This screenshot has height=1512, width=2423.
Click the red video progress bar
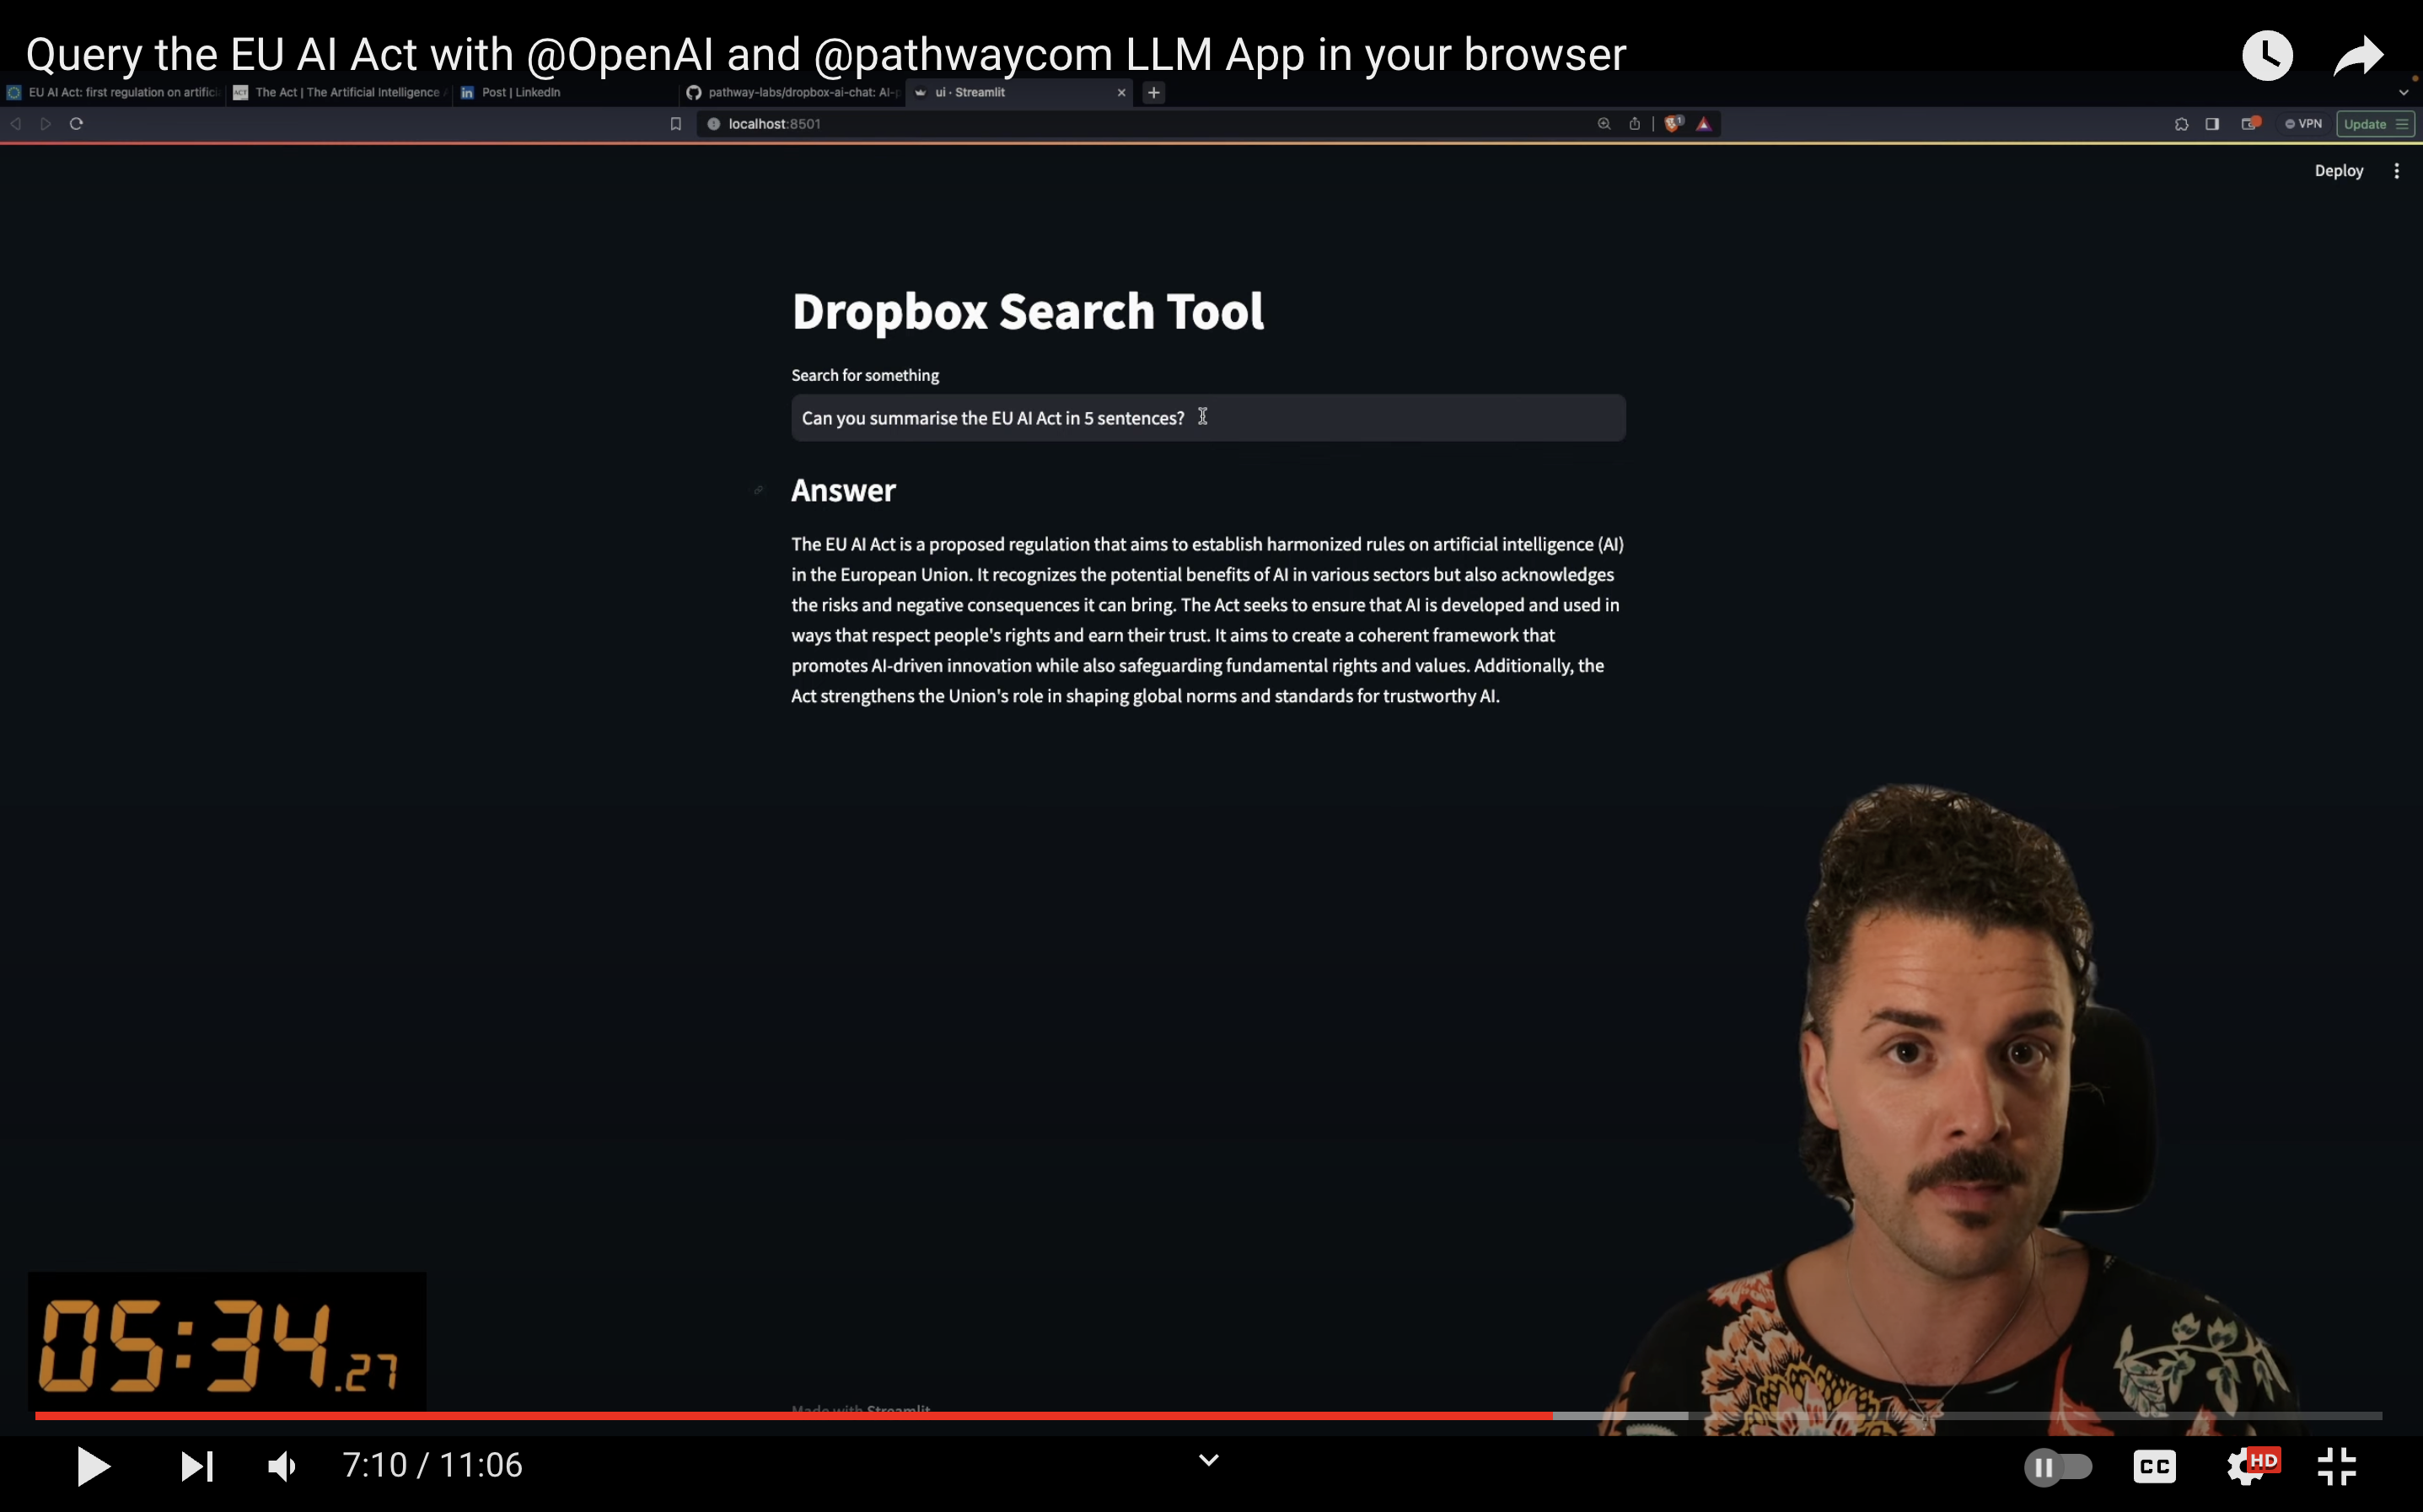800,1415
